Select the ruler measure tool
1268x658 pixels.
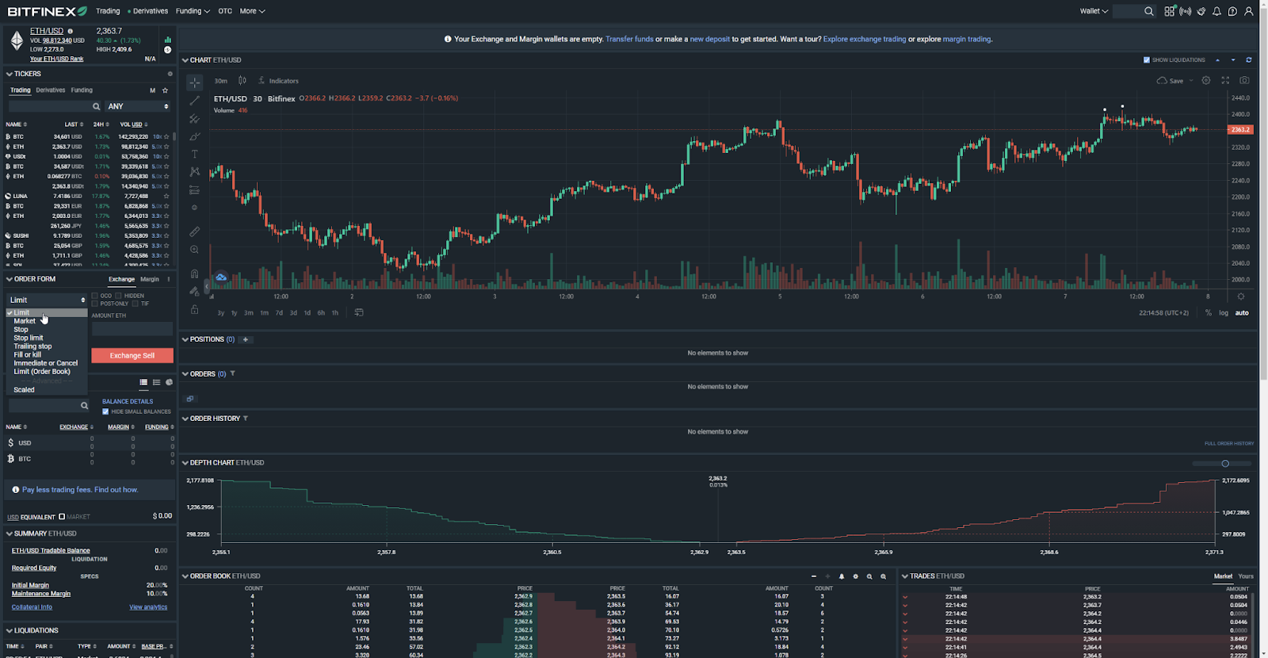click(x=194, y=231)
